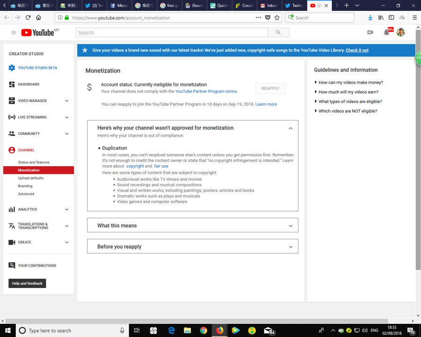
Task: Open the notifications bell
Action: click(387, 32)
